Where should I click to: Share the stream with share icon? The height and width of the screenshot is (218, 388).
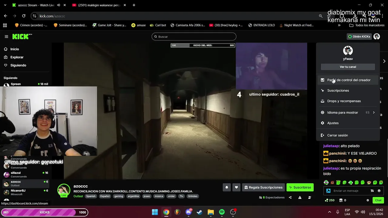290,197
